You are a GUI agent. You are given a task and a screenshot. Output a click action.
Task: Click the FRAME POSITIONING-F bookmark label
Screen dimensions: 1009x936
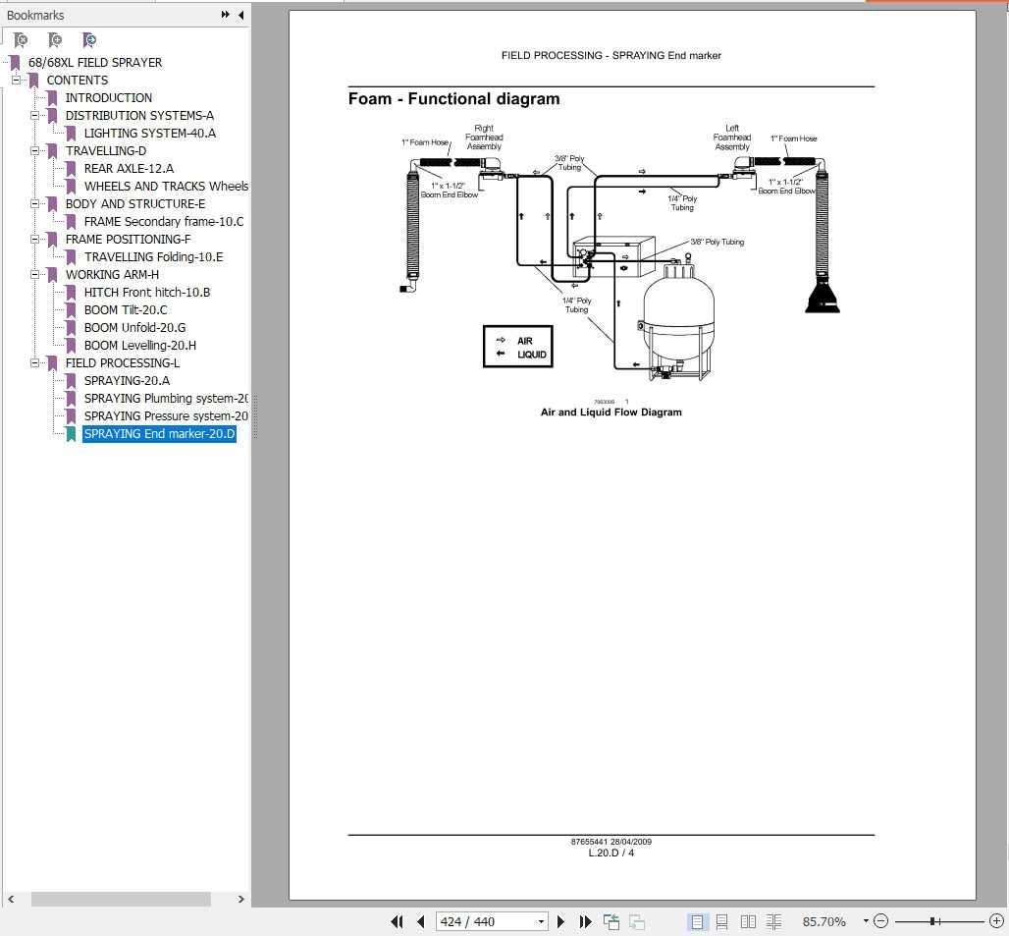128,239
